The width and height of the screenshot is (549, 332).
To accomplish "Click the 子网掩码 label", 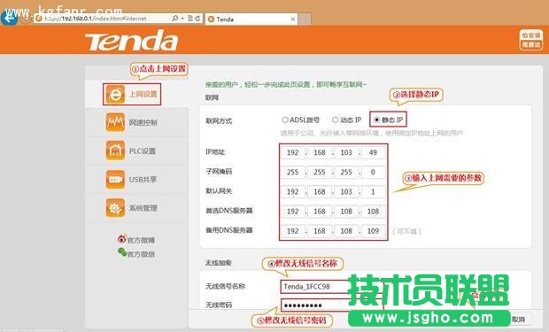I will tap(219, 172).
